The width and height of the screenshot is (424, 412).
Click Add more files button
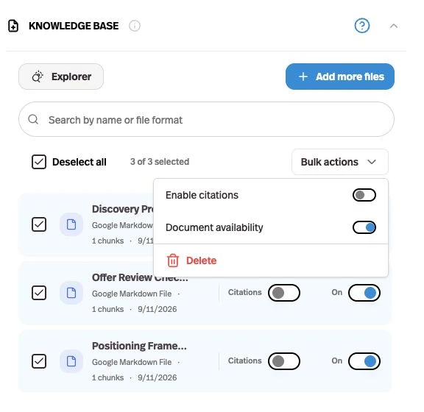340,77
